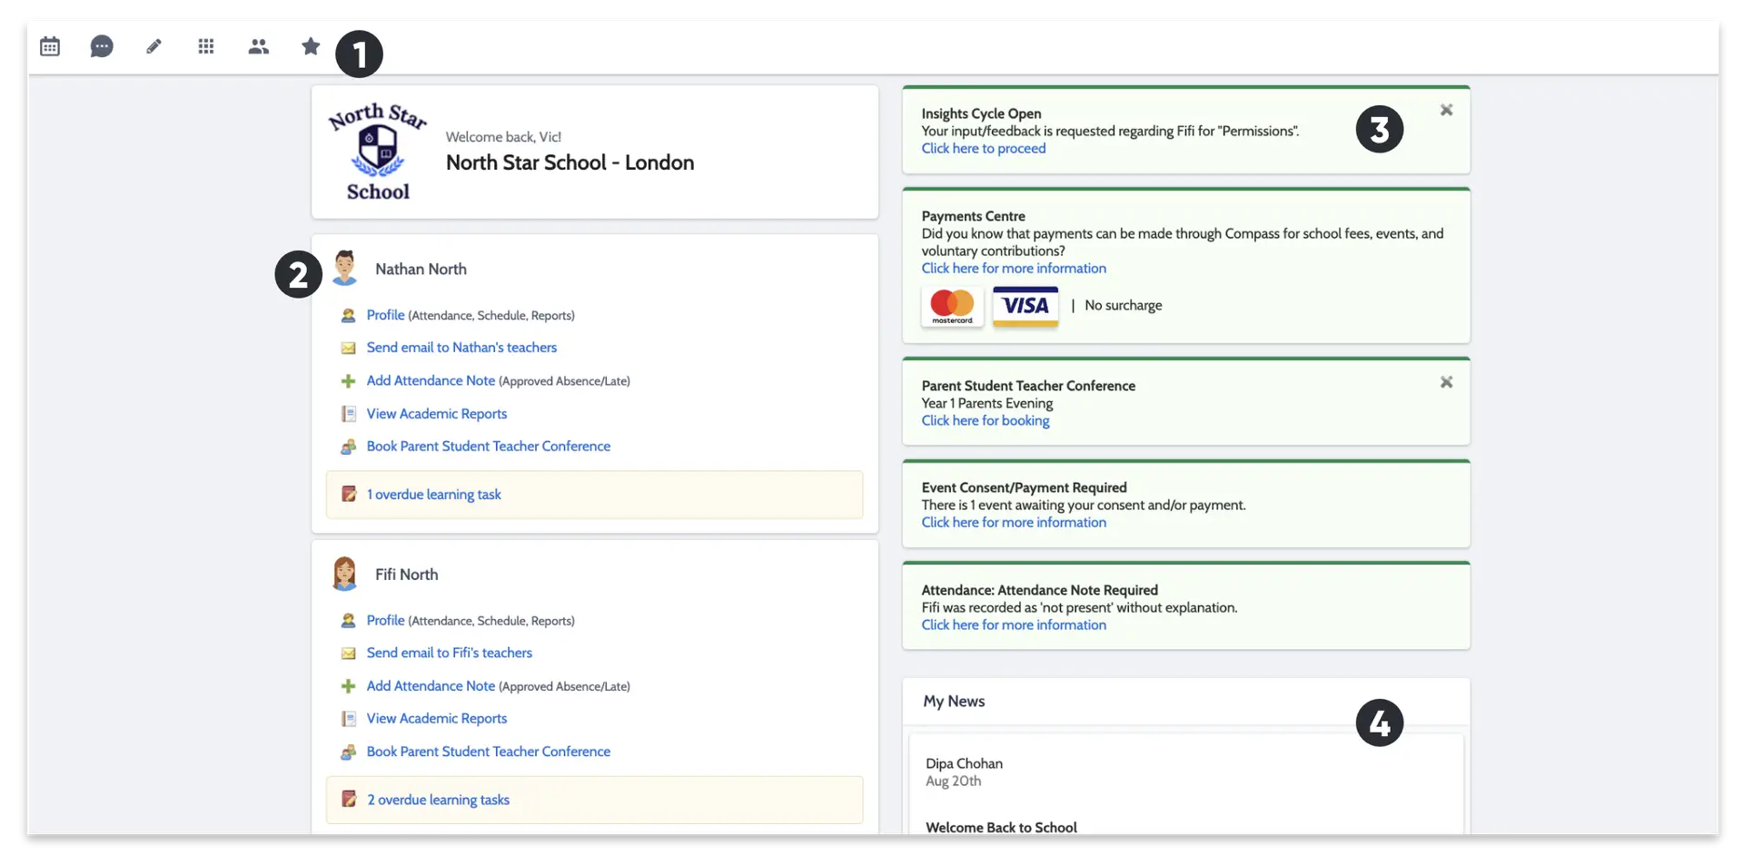Viewport: 1744px width, 855px height.
Task: Dismiss the Parent Student Teacher Conference alert
Action: tap(1446, 382)
